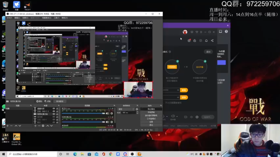Move the selected scene up
The width and height of the screenshot is (280, 157).
[x=16, y=126]
